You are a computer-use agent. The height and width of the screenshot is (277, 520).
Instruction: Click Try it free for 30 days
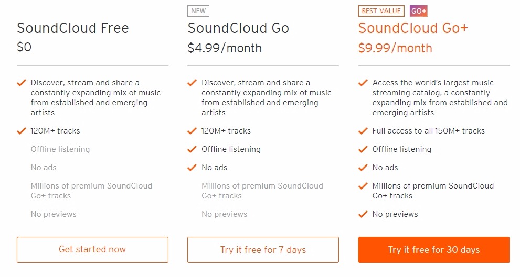434,250
